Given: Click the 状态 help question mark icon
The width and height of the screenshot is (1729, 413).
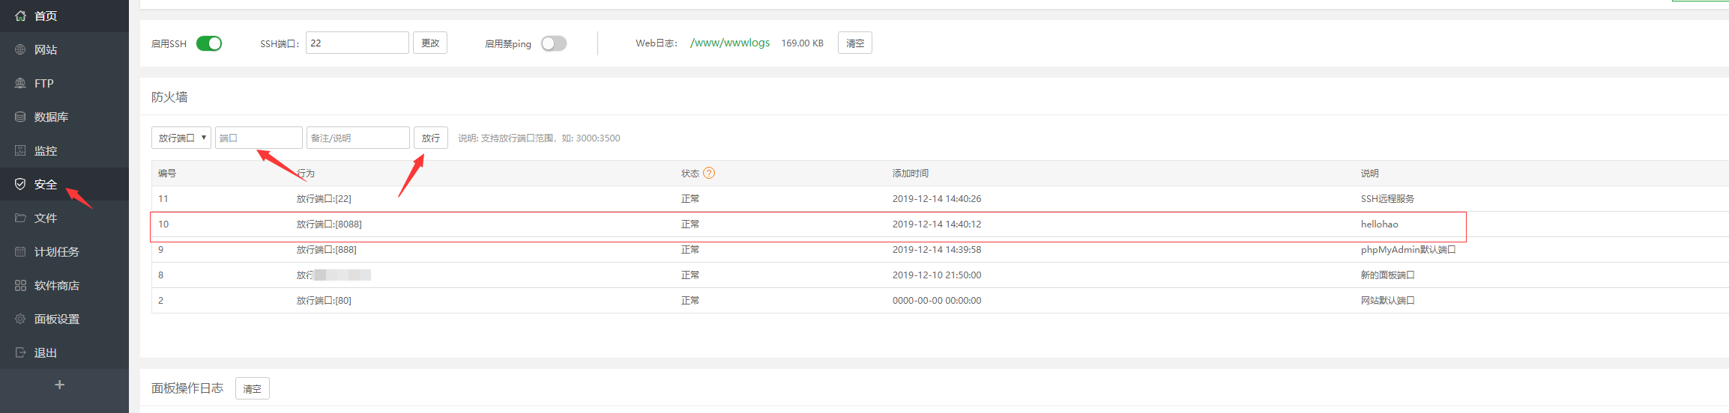Looking at the screenshot, I should 709,173.
